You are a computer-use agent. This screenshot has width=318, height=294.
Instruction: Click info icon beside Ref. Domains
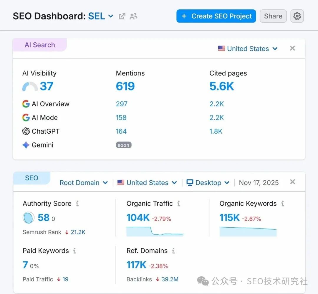tap(173, 251)
